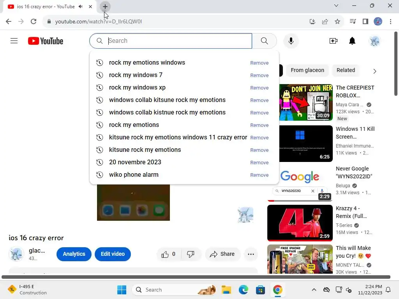Open File Explorer from taskbar
Screen dimensions: 399x299
[x=226, y=290]
